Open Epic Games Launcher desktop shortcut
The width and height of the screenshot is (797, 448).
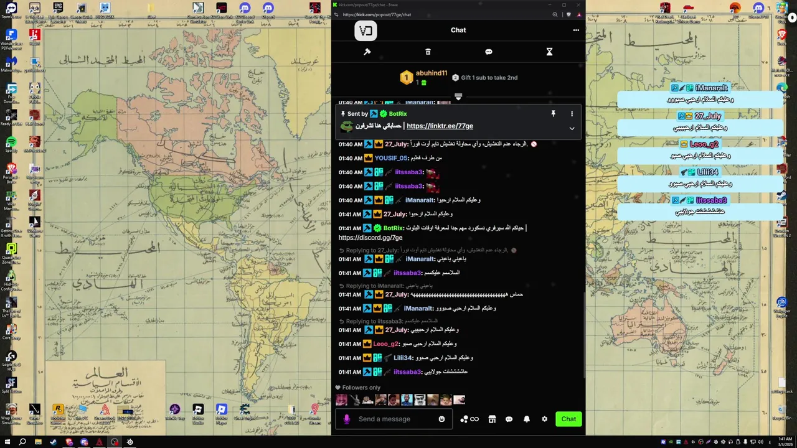(58, 12)
